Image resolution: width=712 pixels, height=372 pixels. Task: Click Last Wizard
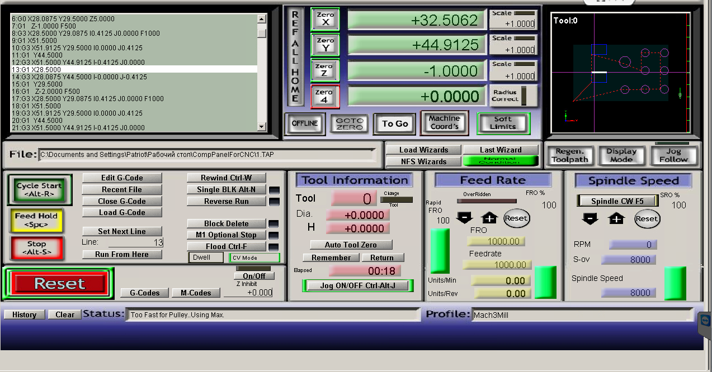tap(501, 150)
